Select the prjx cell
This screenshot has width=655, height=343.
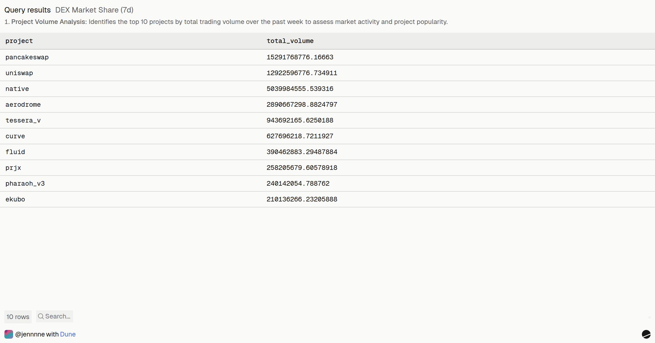tap(13, 168)
